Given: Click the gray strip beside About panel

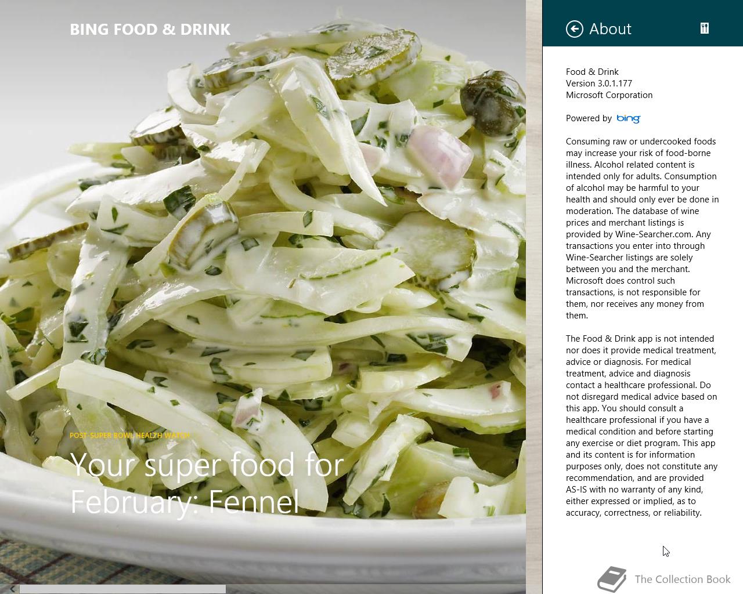Looking at the screenshot, I should [x=534, y=297].
